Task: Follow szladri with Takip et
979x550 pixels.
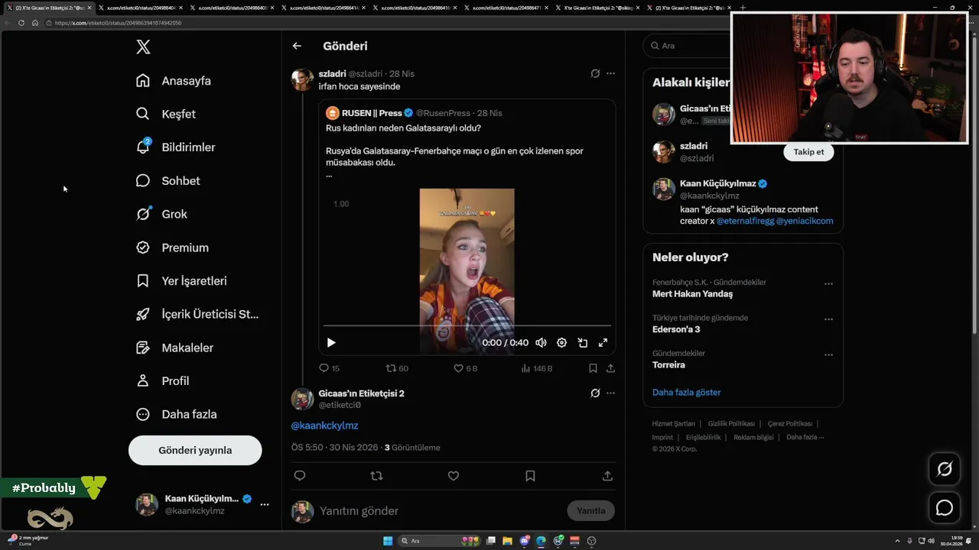Action: coord(808,152)
